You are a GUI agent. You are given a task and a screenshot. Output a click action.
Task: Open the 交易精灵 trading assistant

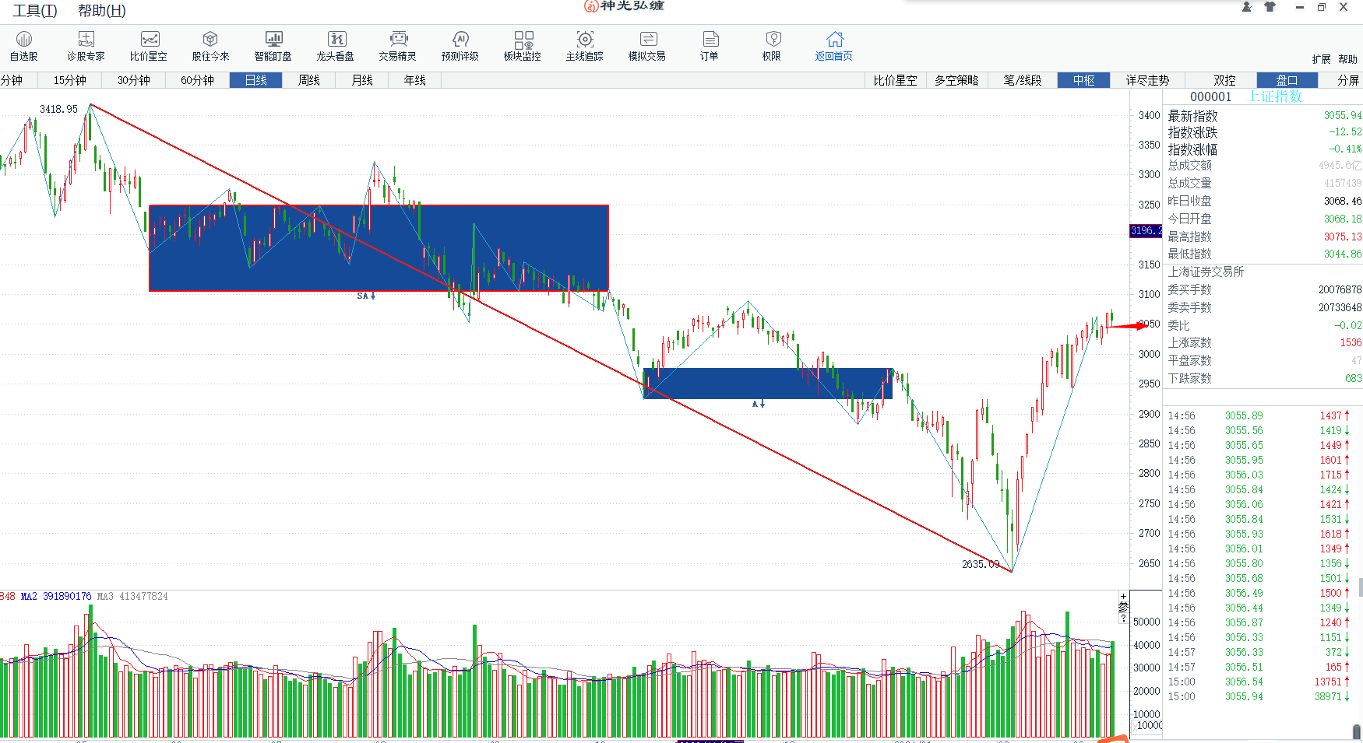click(x=398, y=46)
